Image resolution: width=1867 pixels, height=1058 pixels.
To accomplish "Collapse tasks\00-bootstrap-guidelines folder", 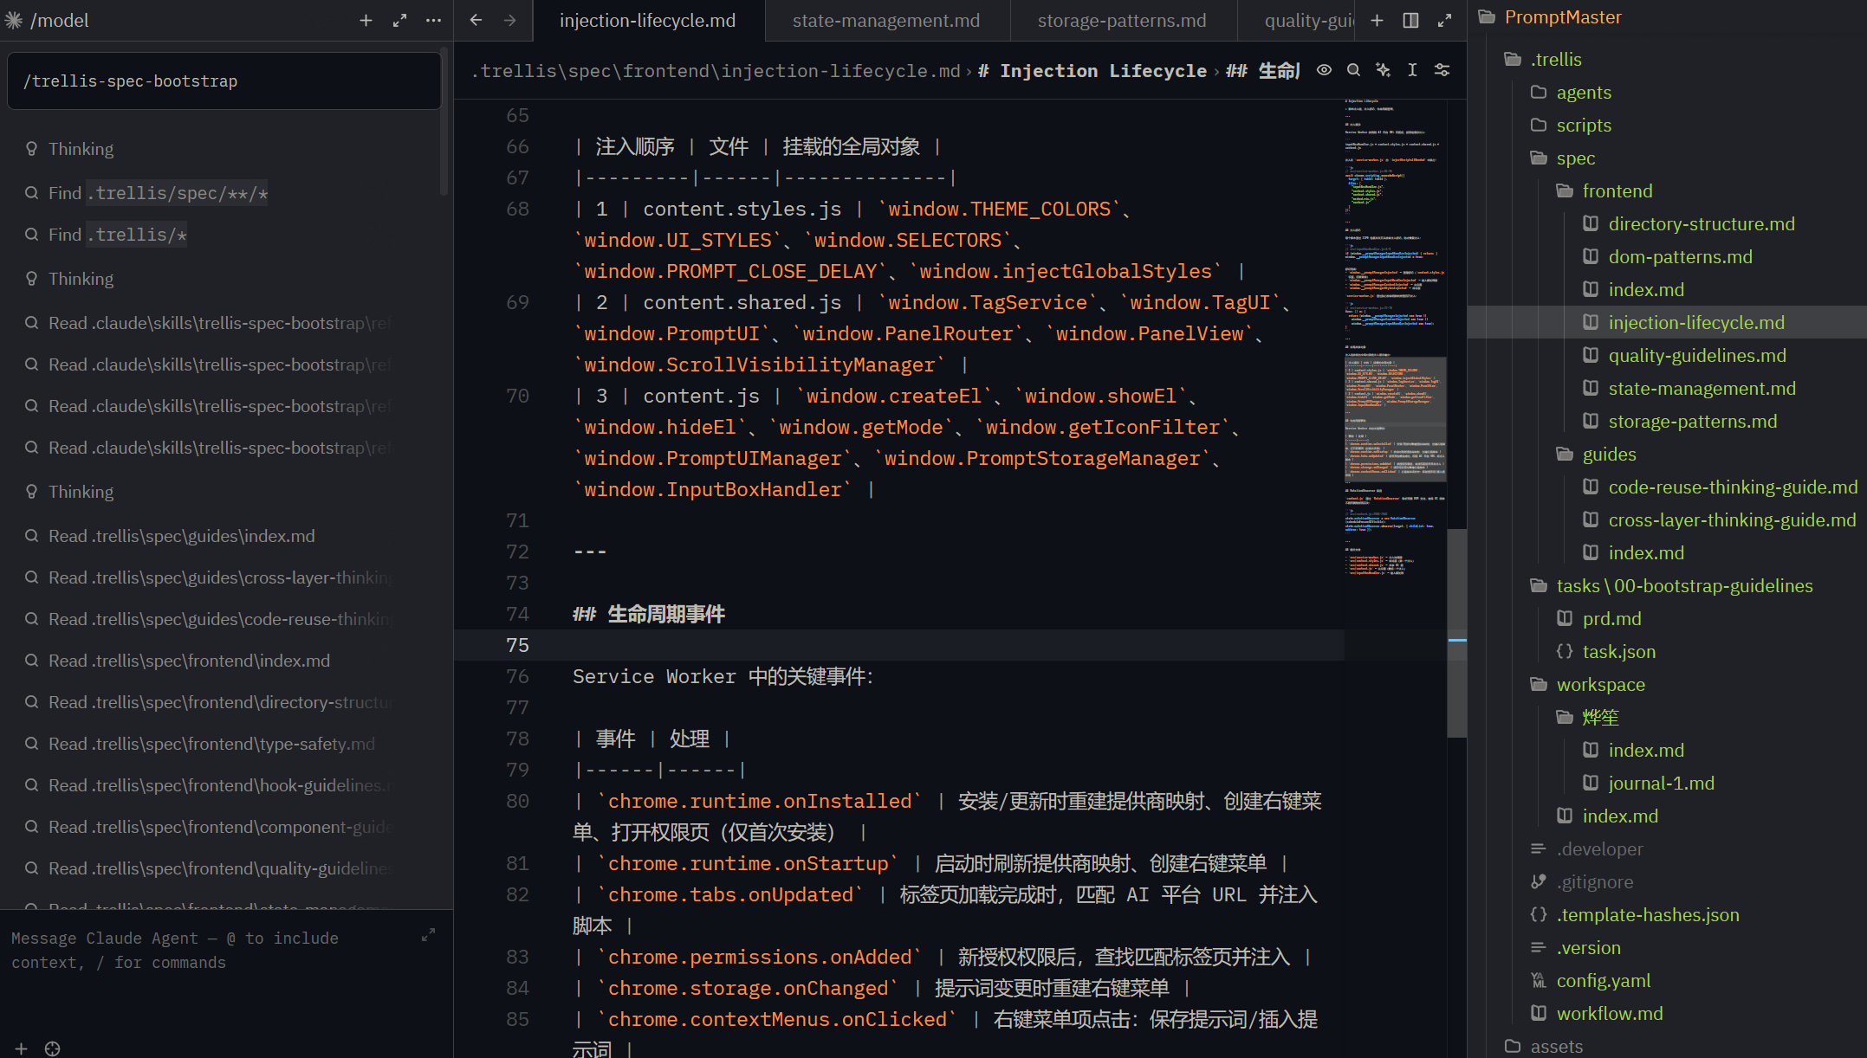I will (1684, 585).
